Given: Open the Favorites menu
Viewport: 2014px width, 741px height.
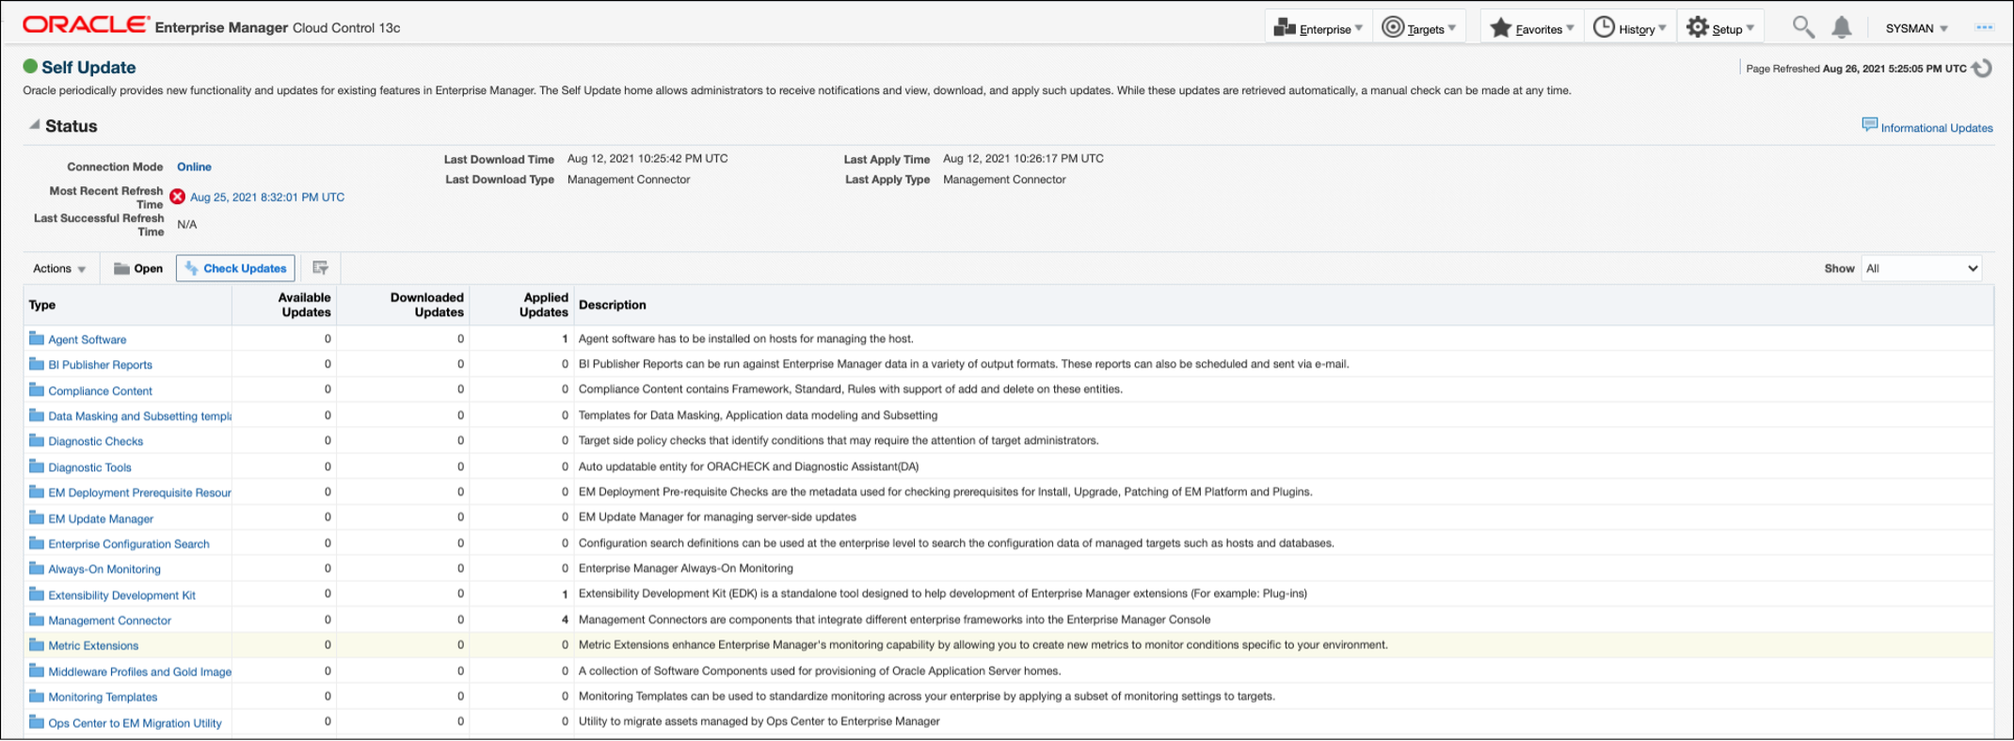Looking at the screenshot, I should pos(1531,28).
